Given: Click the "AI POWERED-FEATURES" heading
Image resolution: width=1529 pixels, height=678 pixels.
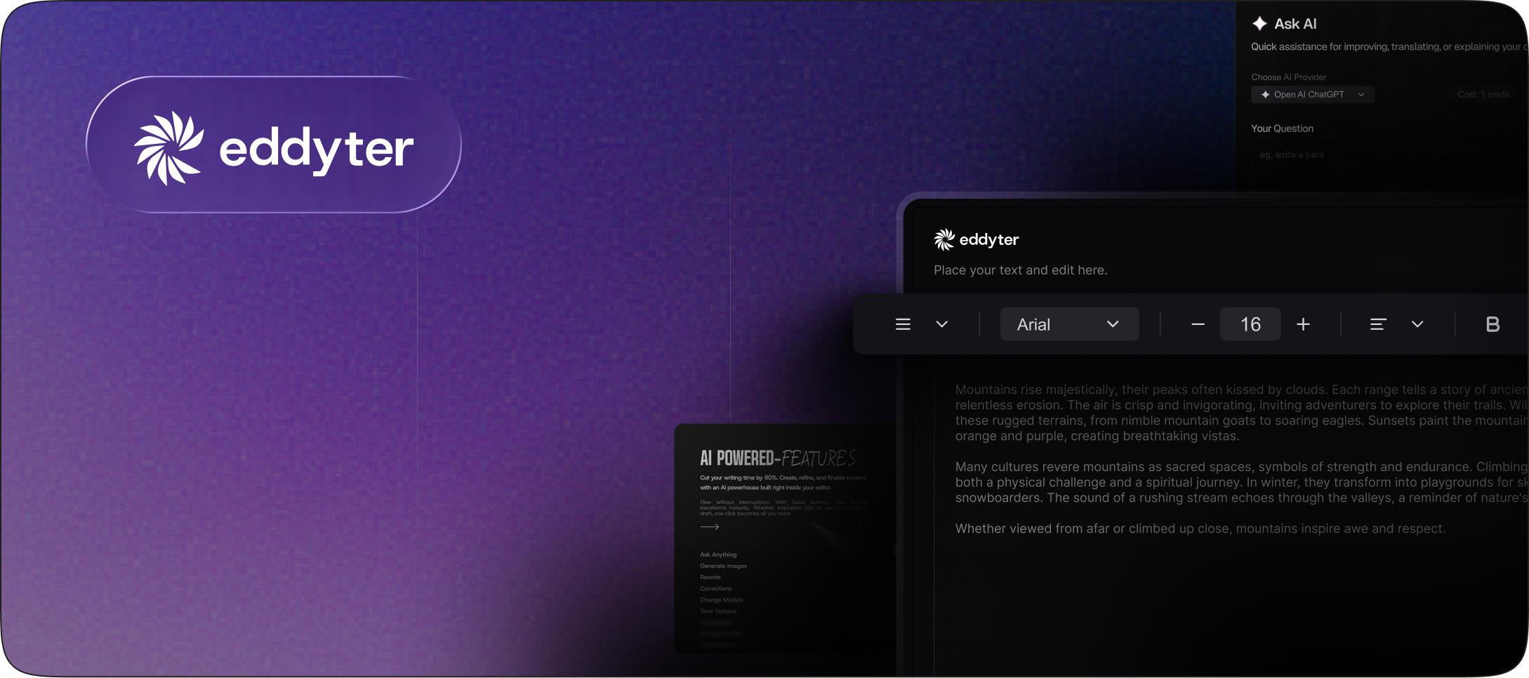Looking at the screenshot, I should click(x=778, y=458).
